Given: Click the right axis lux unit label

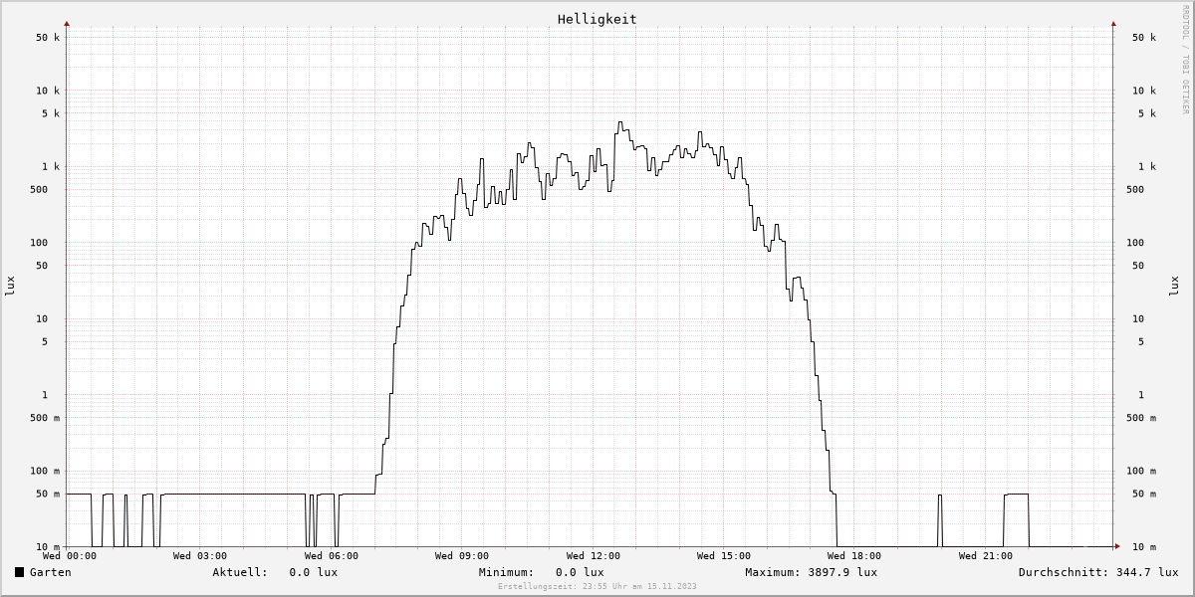Looking at the screenshot, I should 1174,286.
